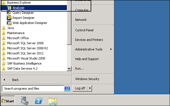
Task: Launch PowerShell from the taskbar
Action: pyautogui.click(x=39, y=101)
